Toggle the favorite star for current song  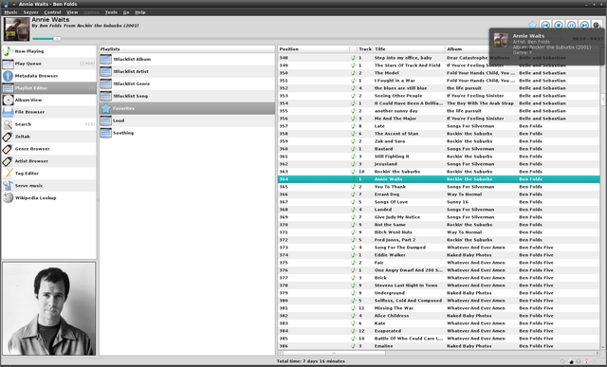click(533, 26)
